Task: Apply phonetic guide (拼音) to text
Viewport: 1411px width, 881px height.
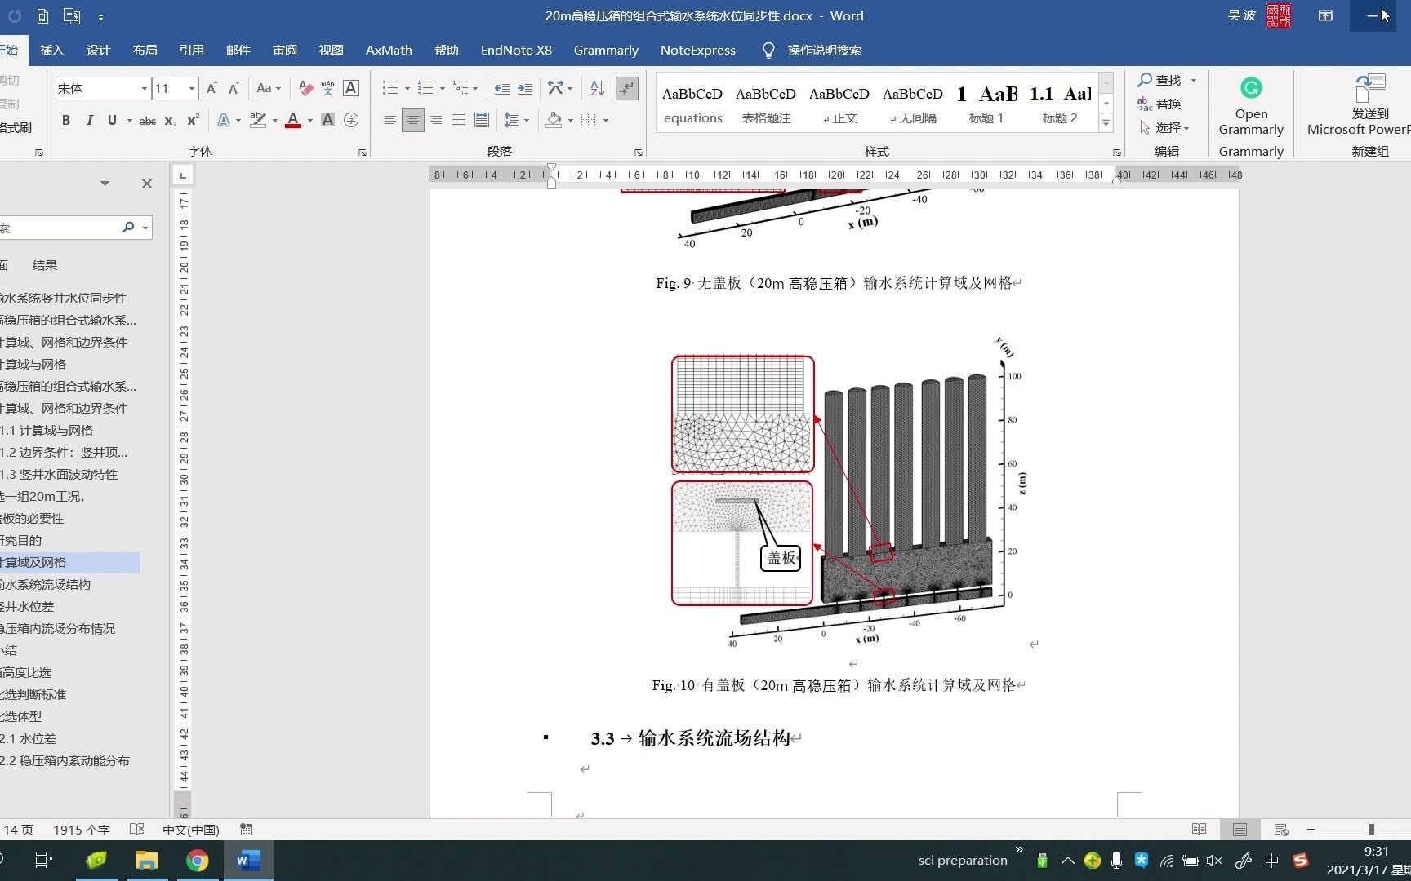Action: click(x=327, y=88)
